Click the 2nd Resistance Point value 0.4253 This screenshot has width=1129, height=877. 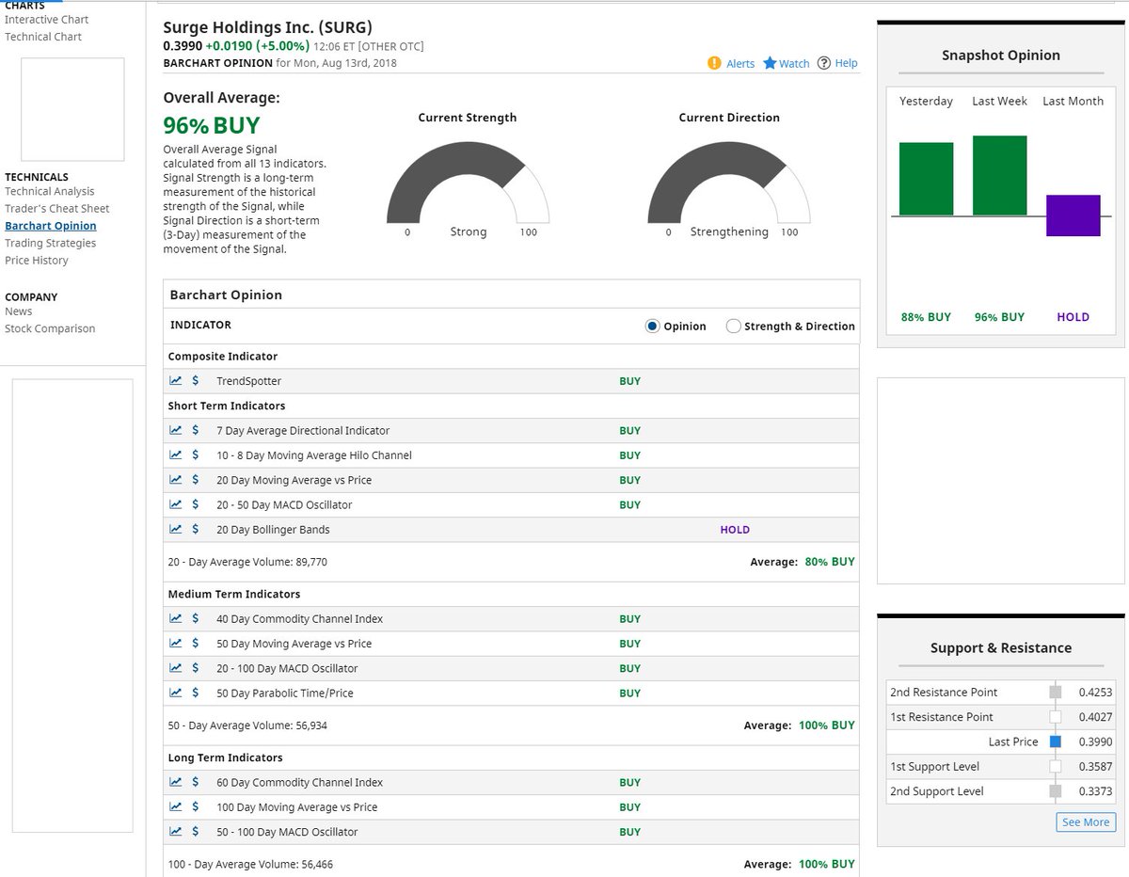click(1095, 692)
